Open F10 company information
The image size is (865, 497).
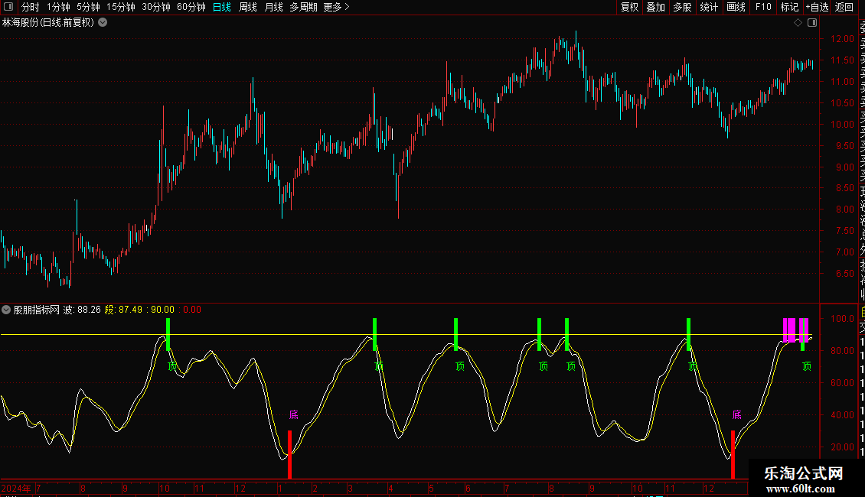coord(763,7)
